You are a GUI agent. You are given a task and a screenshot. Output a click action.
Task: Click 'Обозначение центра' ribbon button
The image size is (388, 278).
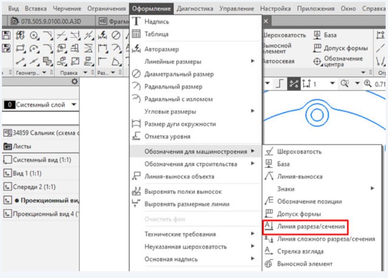click(343, 61)
